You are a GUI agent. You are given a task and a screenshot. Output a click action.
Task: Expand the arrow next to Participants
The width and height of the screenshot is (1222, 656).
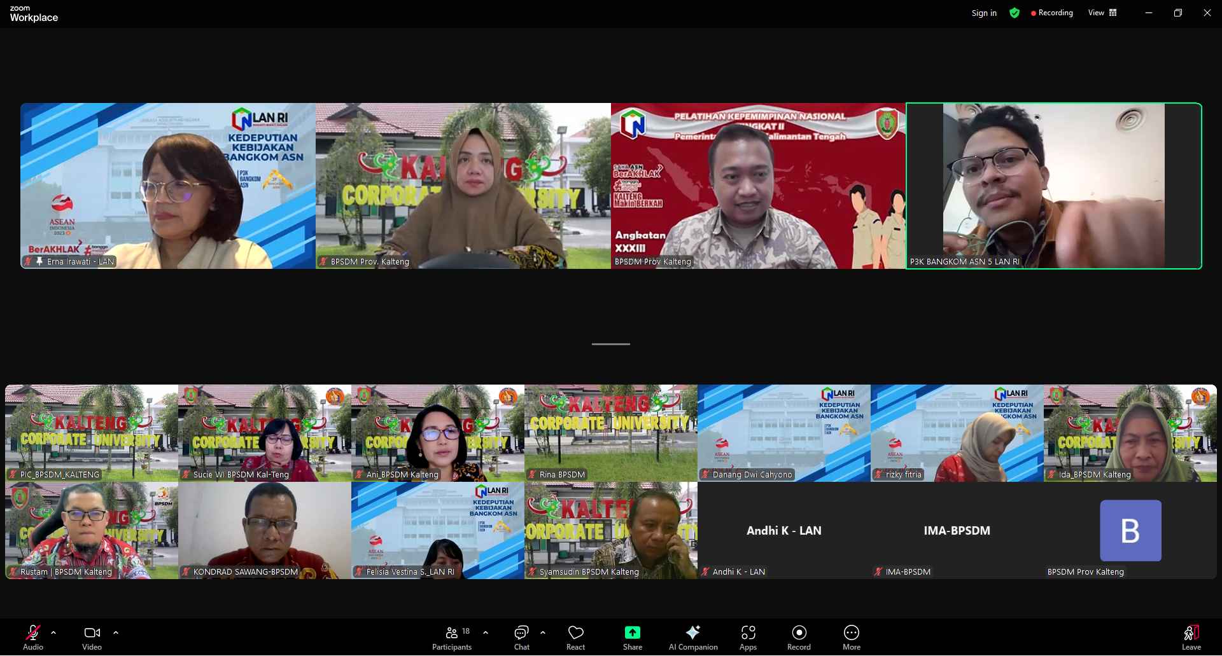click(486, 632)
